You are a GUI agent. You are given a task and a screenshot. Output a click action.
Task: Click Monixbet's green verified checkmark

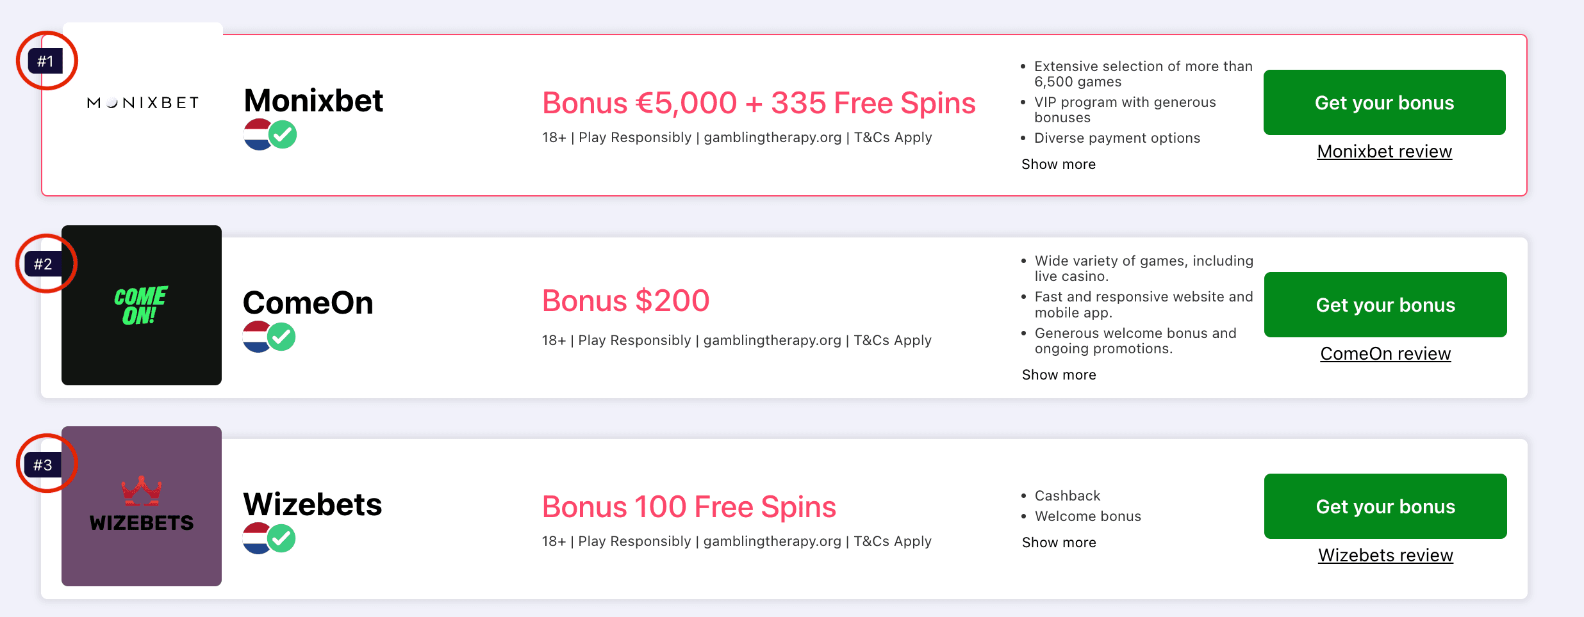click(x=283, y=135)
